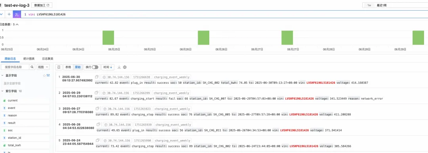The height and width of the screenshot is (153, 428).
Task: Open the 视图 dropdown
Action: point(43,67)
